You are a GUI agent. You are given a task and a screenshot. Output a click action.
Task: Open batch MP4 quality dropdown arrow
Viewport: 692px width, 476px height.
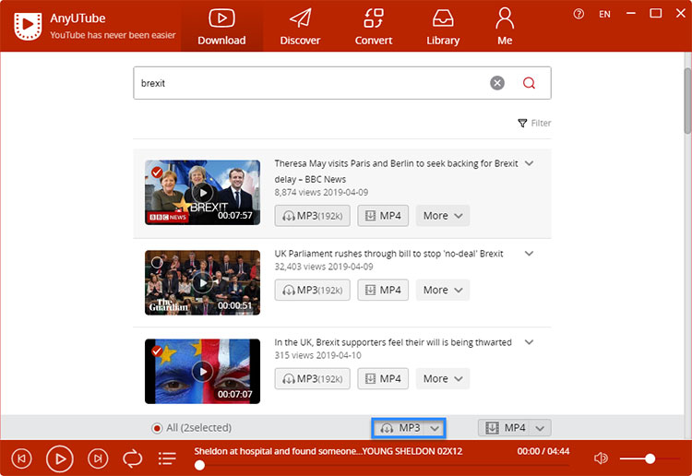click(540, 428)
